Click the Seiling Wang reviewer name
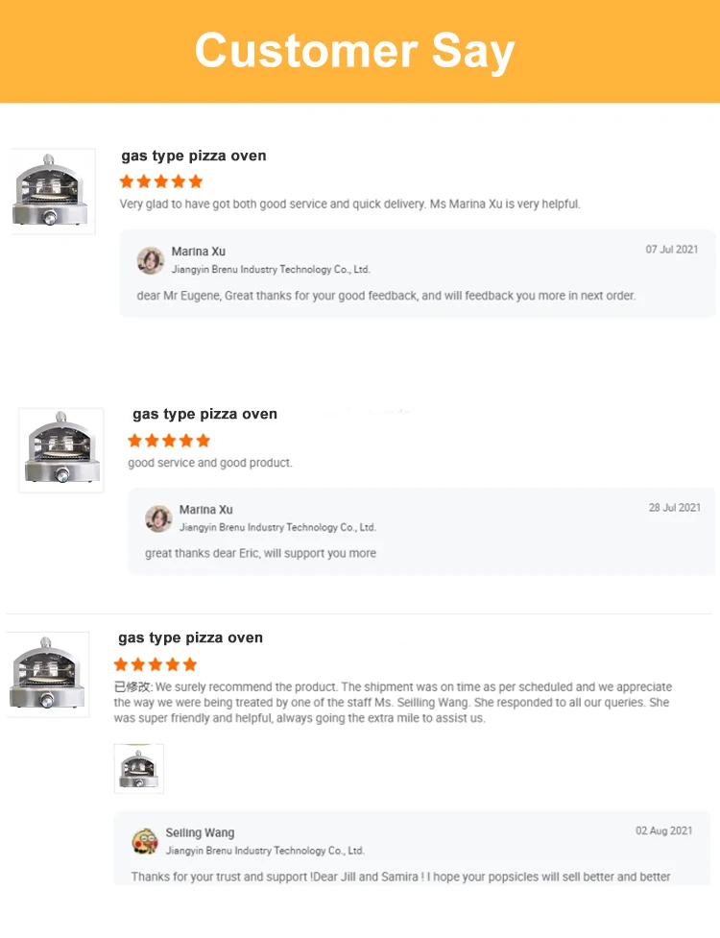Viewport: 720px width, 938px height. click(200, 832)
